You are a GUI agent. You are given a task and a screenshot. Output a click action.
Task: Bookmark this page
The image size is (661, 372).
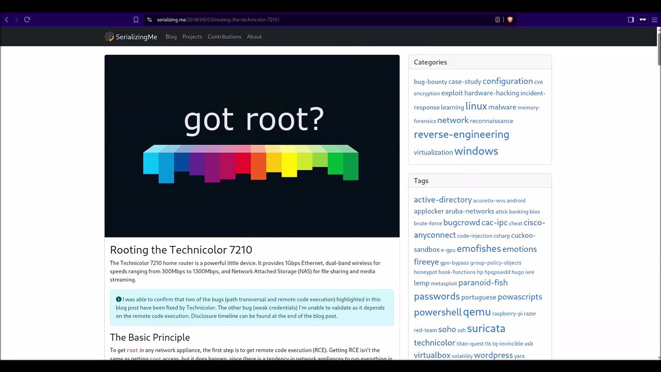coord(136,20)
